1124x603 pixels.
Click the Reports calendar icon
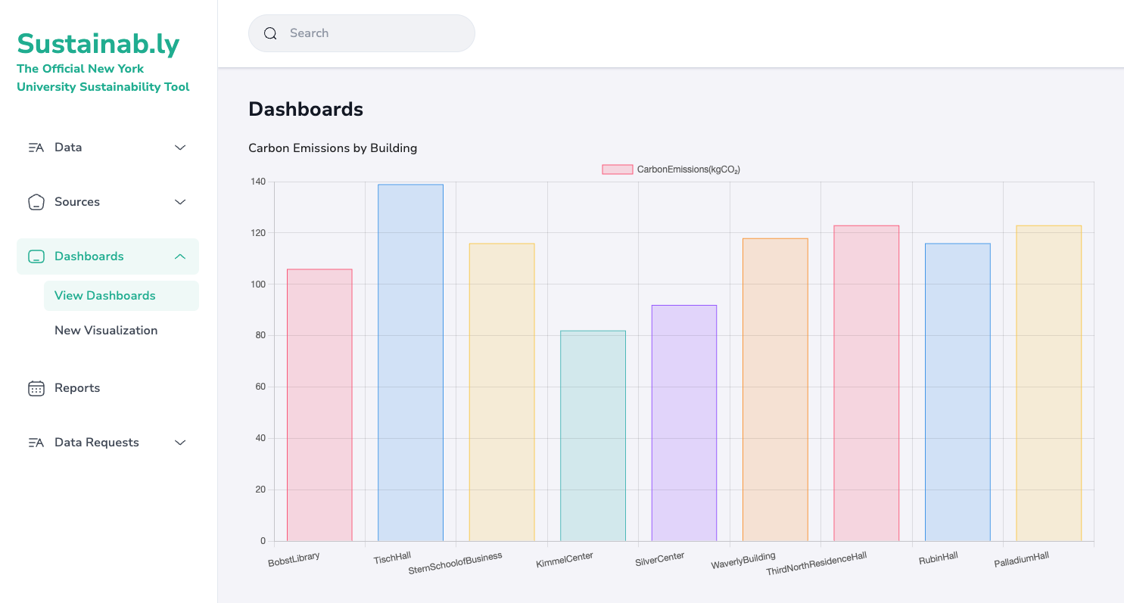(36, 388)
